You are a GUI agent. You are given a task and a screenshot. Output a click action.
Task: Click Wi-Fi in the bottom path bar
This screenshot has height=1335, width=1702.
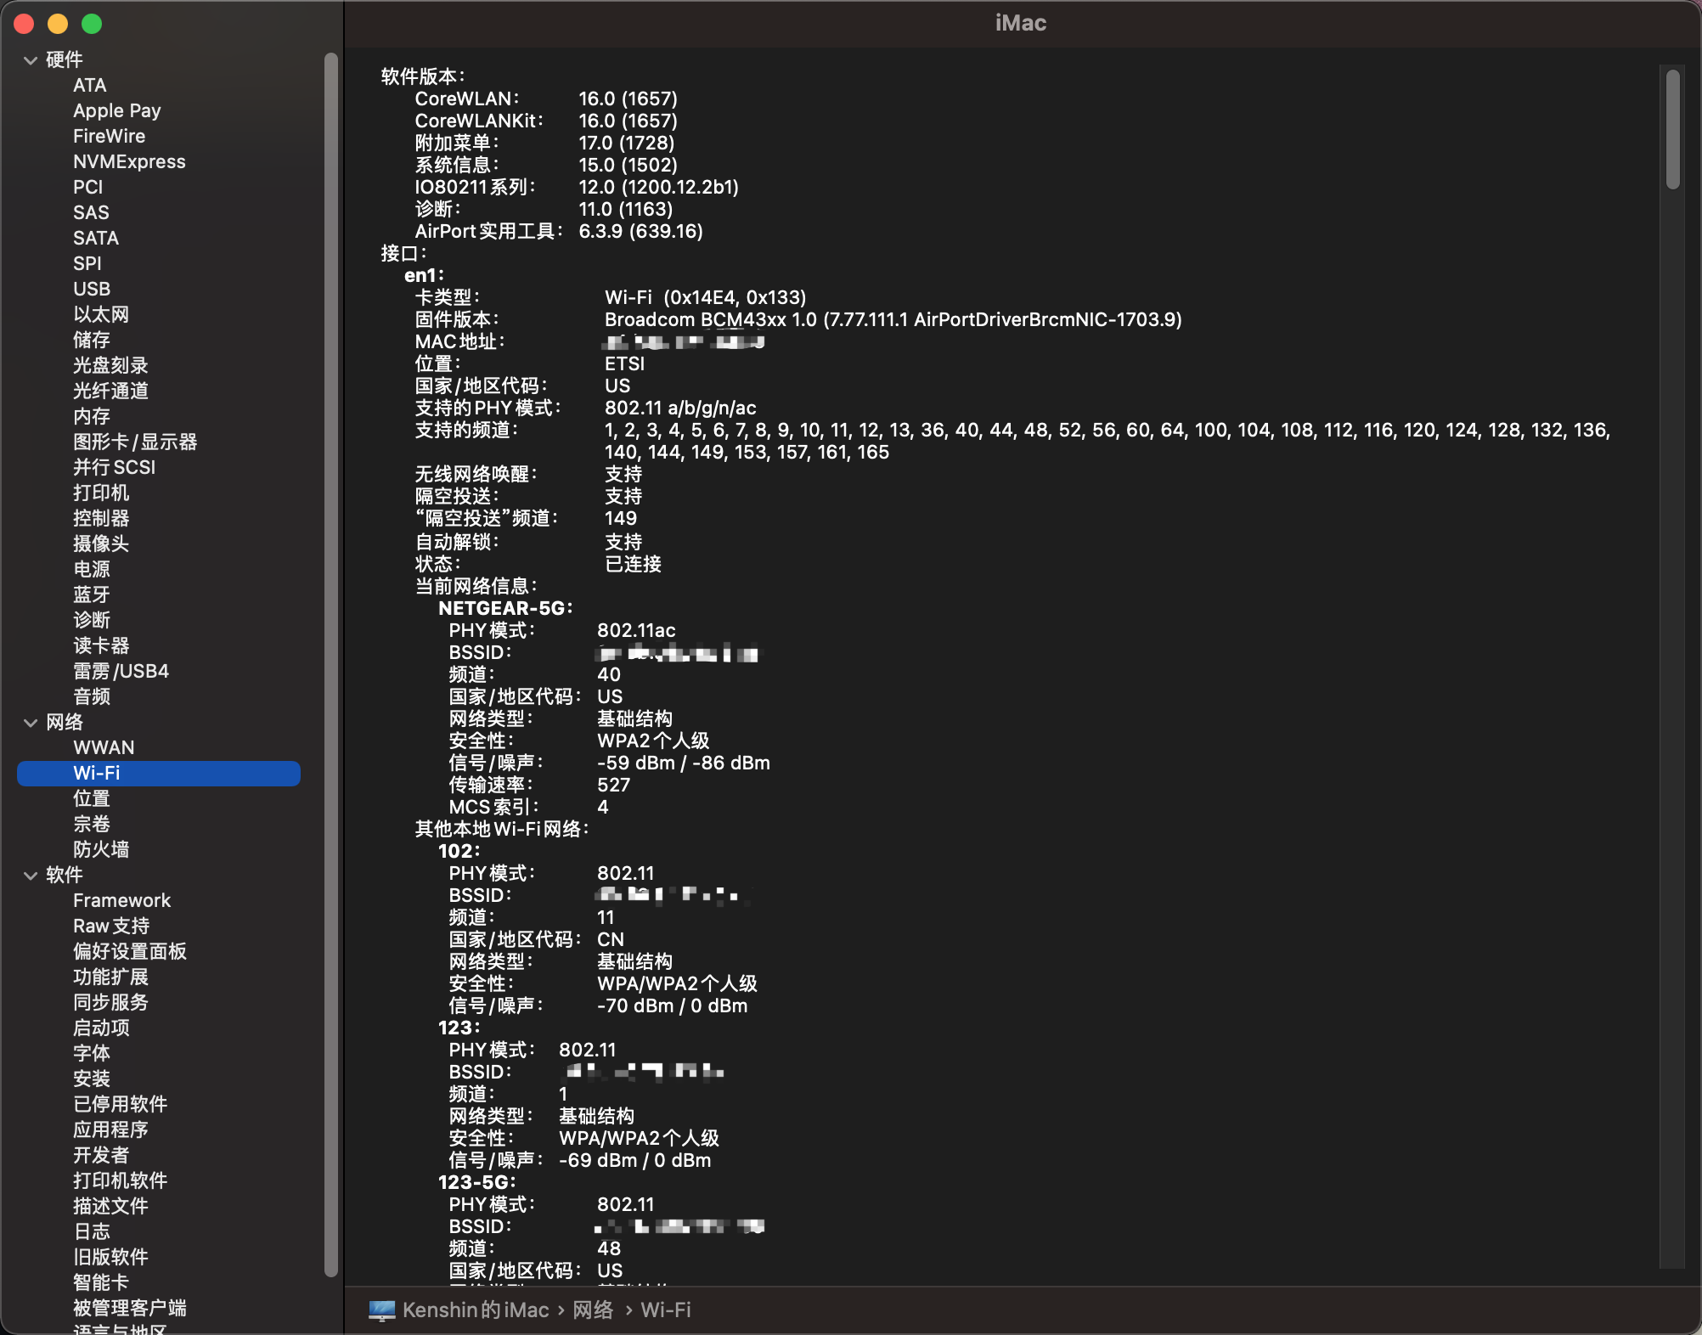pyautogui.click(x=666, y=1310)
